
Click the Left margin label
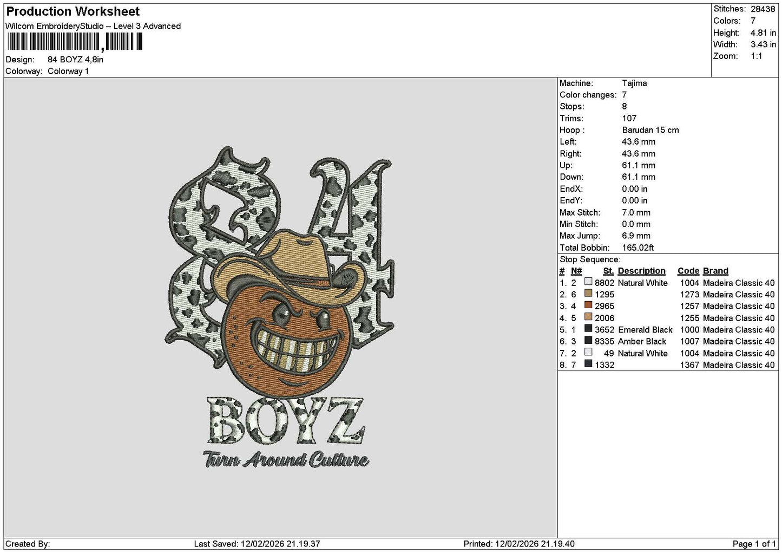pos(568,142)
